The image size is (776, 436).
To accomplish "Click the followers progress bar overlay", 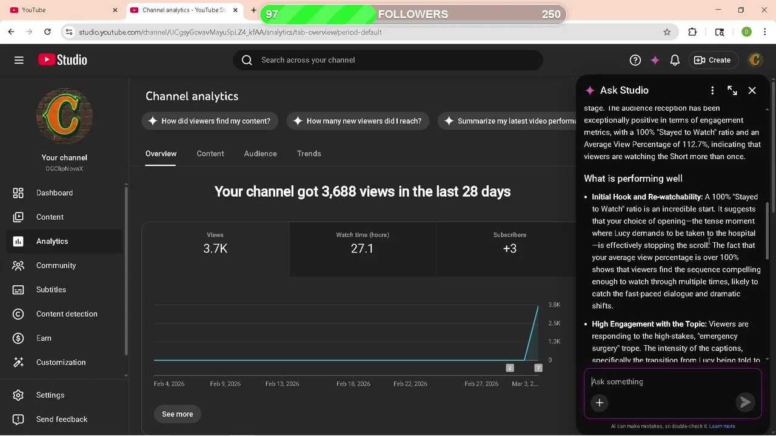I will (x=413, y=15).
